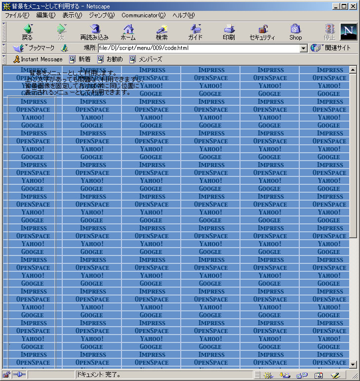Open the Communicator(C) menu
This screenshot has width=360, height=381.
(144, 15)
